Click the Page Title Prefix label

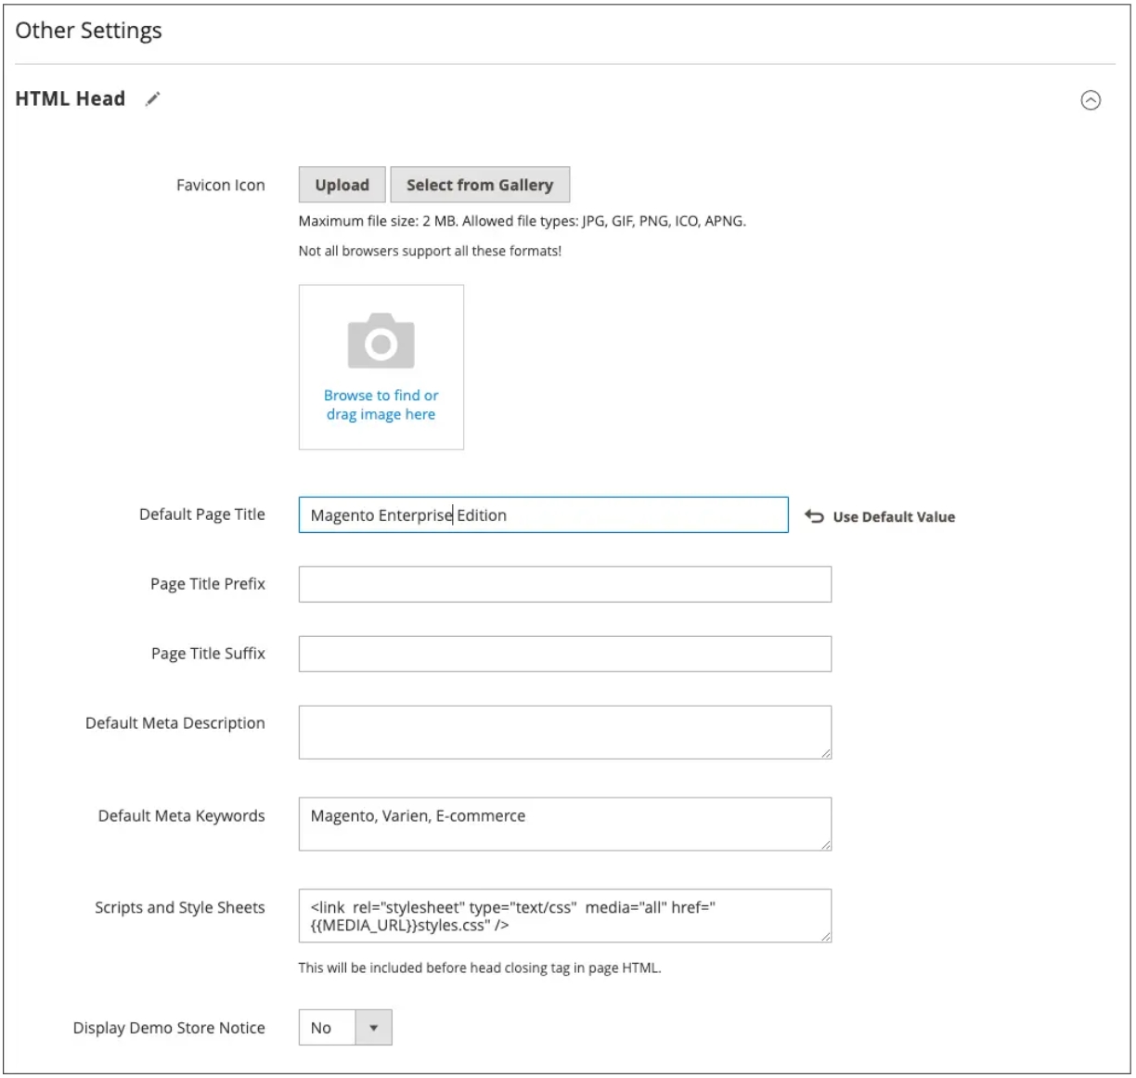(x=208, y=583)
